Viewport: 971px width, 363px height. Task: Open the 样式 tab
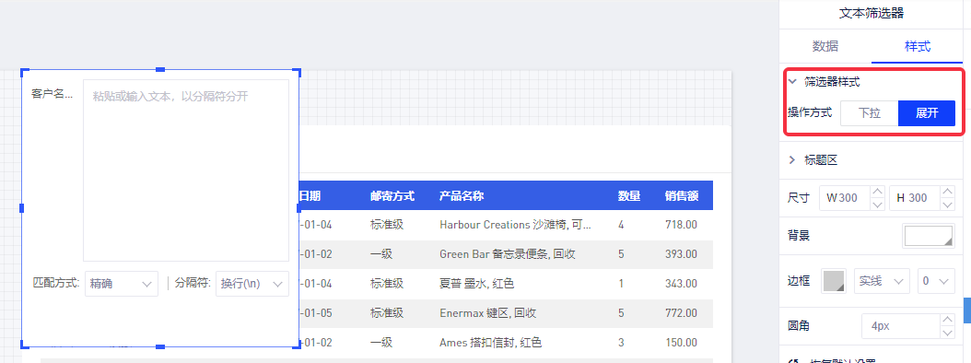(918, 46)
